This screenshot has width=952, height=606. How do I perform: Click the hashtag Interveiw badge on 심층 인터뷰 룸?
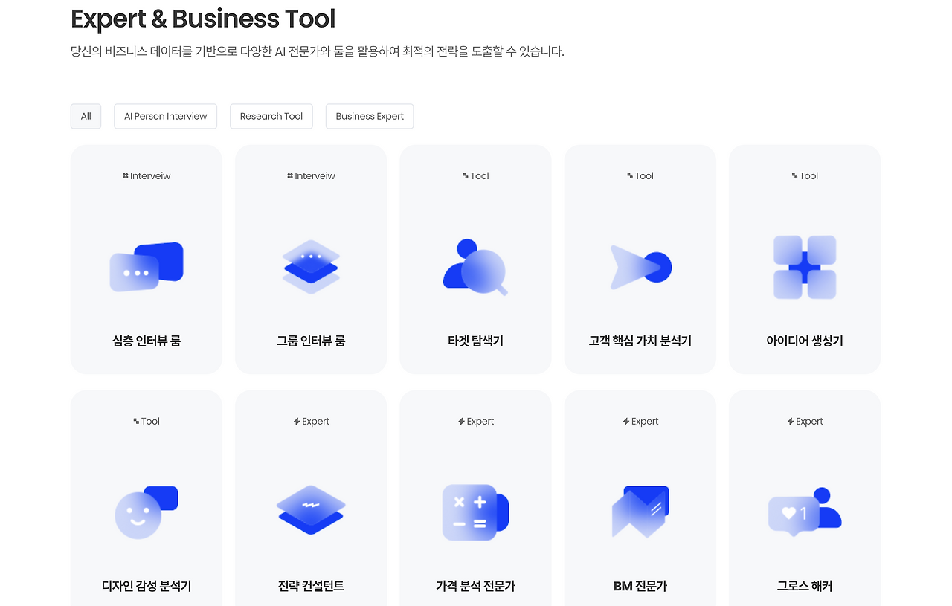146,175
